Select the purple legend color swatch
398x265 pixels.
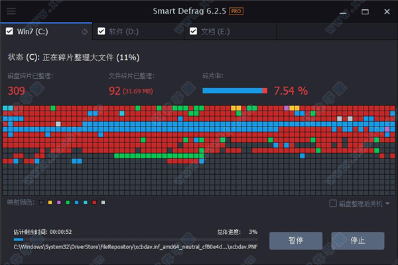point(59,202)
